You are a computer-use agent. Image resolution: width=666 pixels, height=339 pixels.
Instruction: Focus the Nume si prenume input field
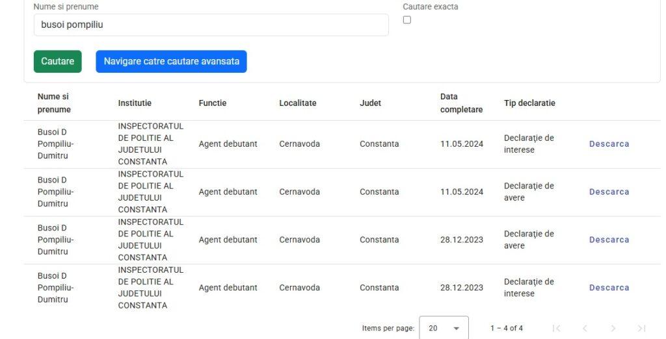click(x=211, y=25)
